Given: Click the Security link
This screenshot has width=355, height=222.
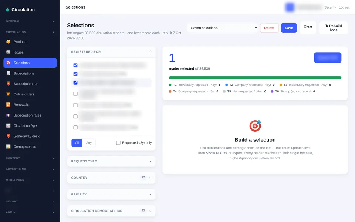Looking at the screenshot, I should 330,7.
